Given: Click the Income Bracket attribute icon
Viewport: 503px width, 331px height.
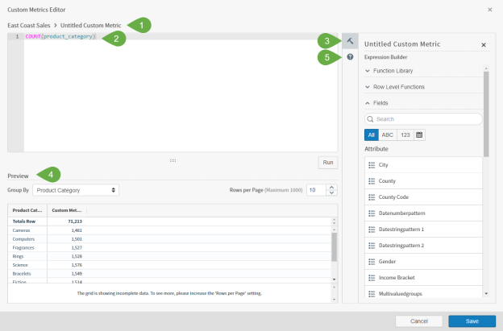Looking at the screenshot, I should pos(371,277).
